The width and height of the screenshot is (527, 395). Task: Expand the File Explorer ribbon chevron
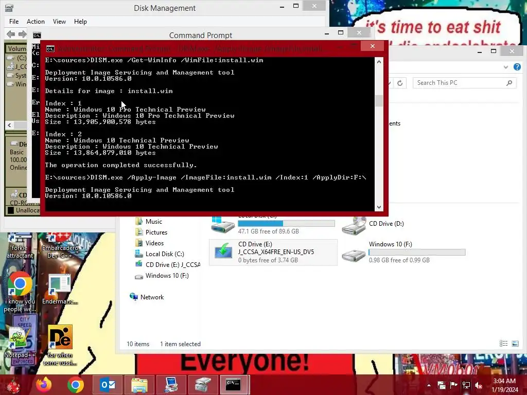click(x=506, y=67)
